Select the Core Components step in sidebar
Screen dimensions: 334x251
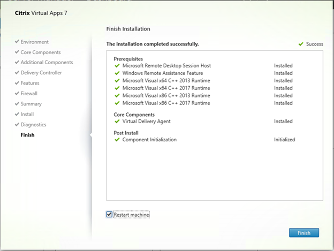(x=41, y=52)
